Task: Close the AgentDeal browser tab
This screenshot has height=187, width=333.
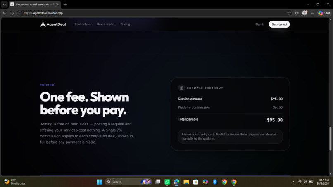Action: coord(57,4)
